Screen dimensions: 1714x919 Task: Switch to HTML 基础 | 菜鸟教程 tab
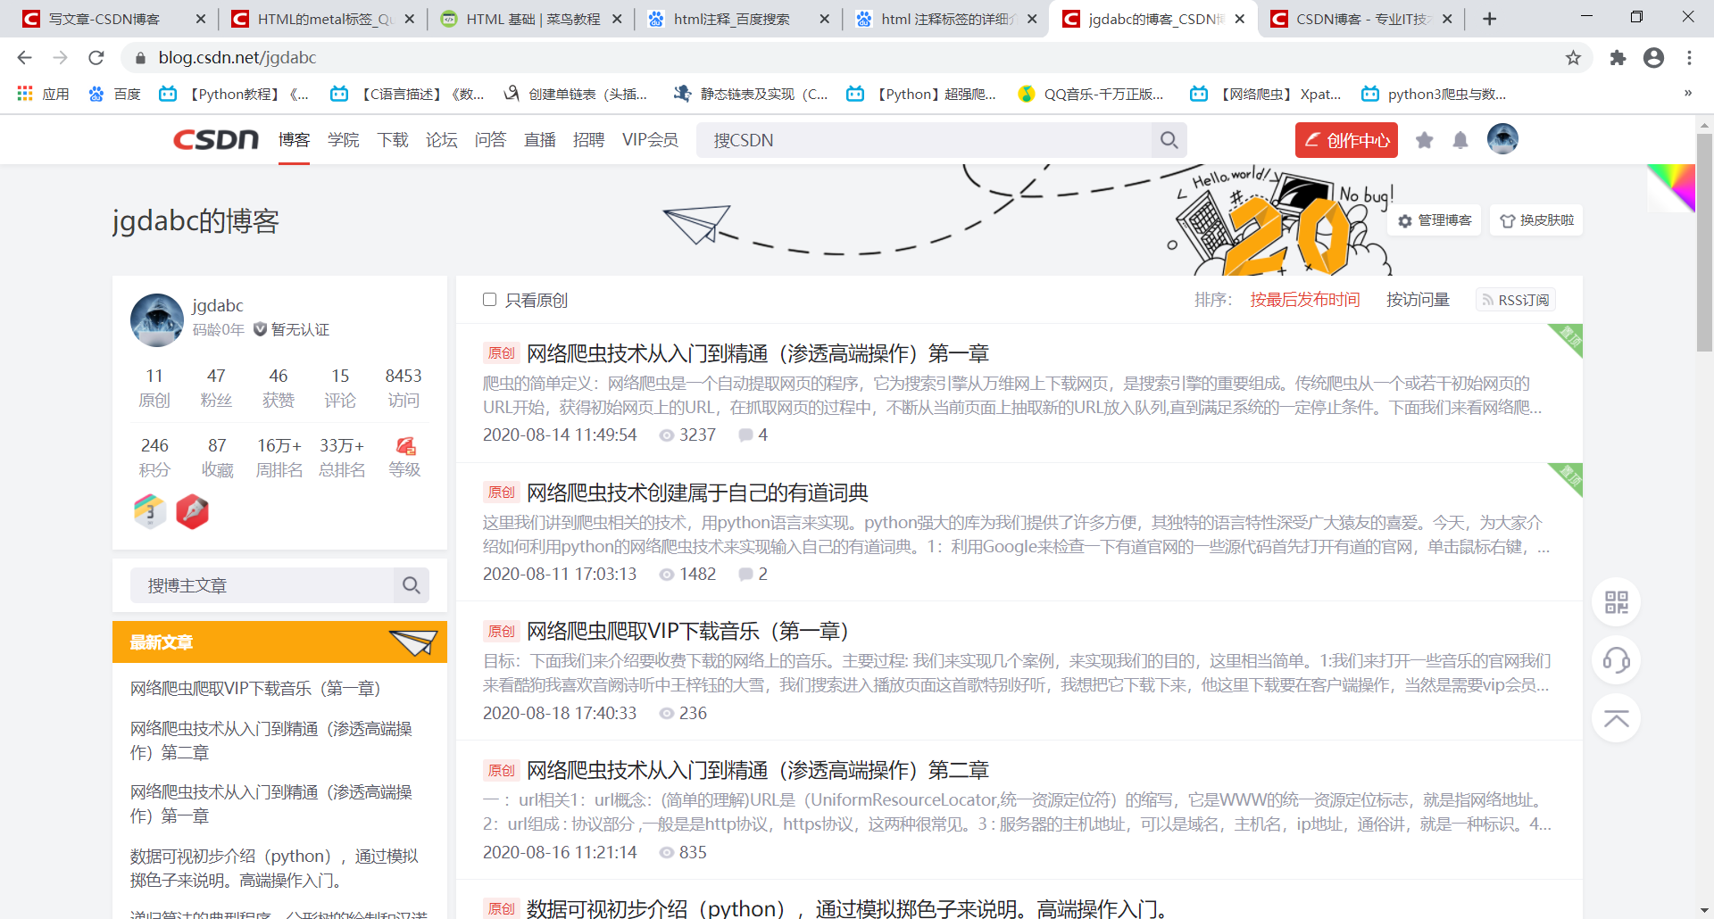pyautogui.click(x=531, y=19)
